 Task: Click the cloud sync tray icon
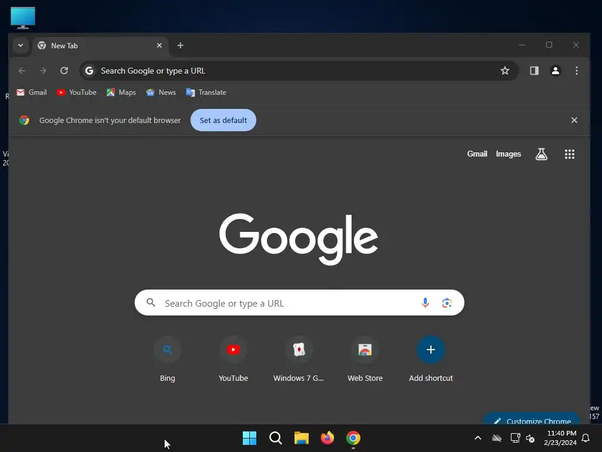point(497,438)
